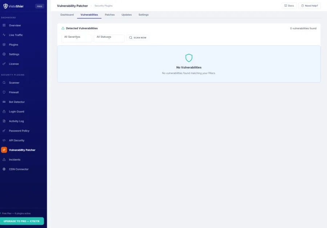Viewport: 327px width, 228px height.
Task: Click Security Plugins breadcrumb text
Action: coord(104,6)
